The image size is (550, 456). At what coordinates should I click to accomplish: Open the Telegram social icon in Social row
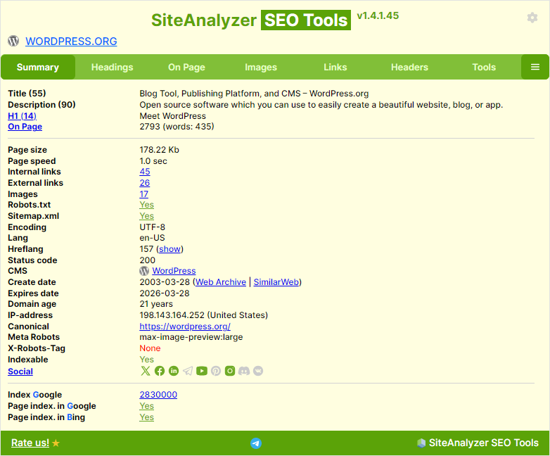tap(188, 371)
